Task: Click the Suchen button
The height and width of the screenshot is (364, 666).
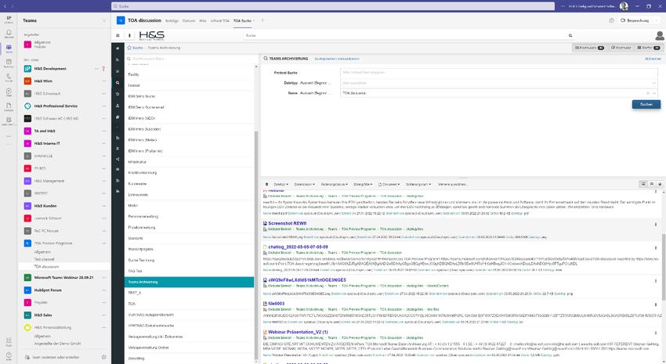Action: click(x=646, y=104)
